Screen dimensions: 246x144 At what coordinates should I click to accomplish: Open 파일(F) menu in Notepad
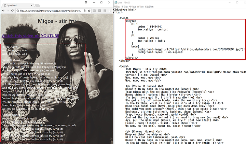(117, 7)
